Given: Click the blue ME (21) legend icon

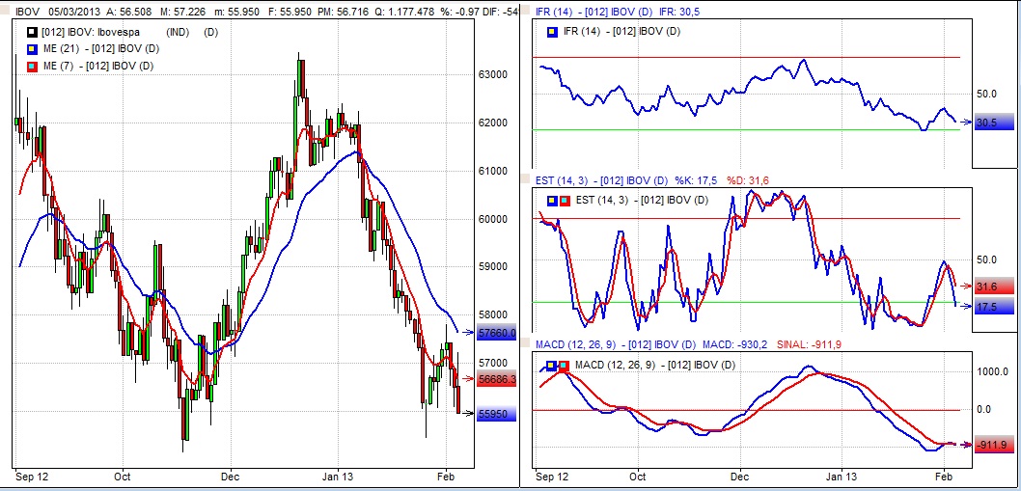Looking at the screenshot, I should coord(19,49).
